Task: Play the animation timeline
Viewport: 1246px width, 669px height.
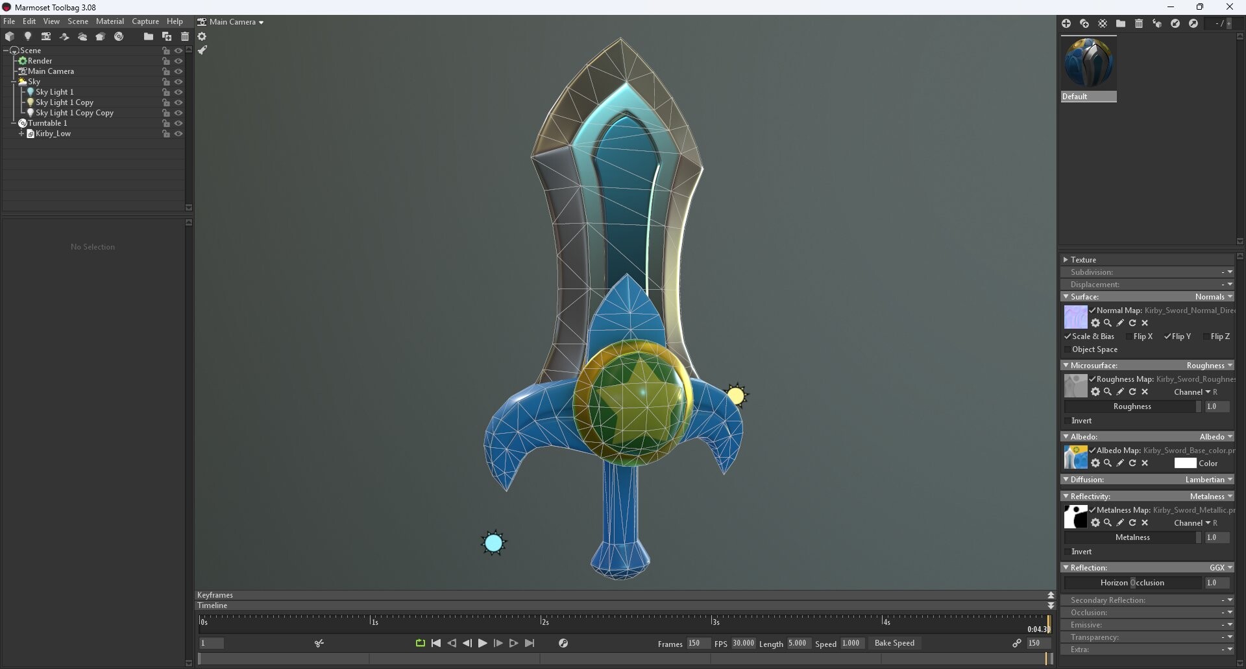Action: [482, 643]
